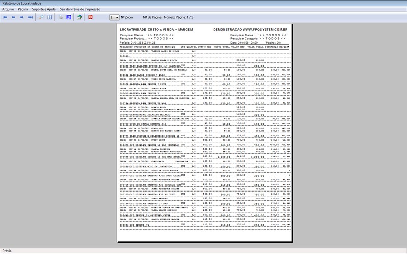Open the Suporte e Ajuda menu

(x=44, y=9)
